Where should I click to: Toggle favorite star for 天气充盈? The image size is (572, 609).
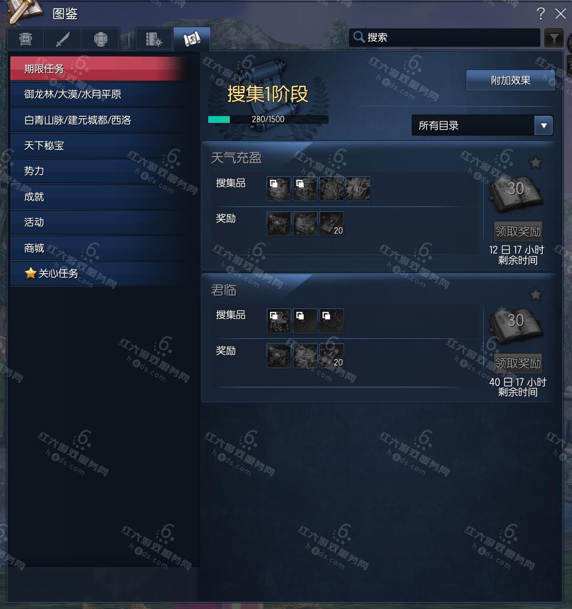click(x=536, y=162)
